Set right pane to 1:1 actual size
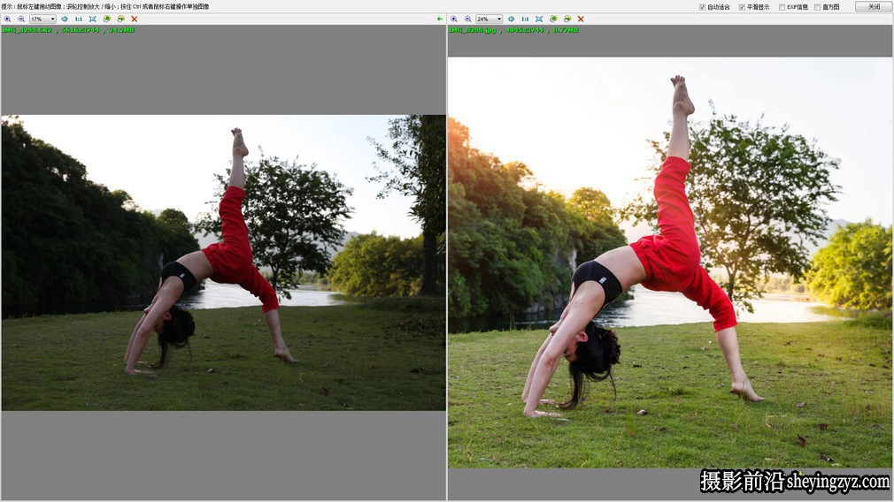Viewport: 894px width, 502px height. [525, 19]
